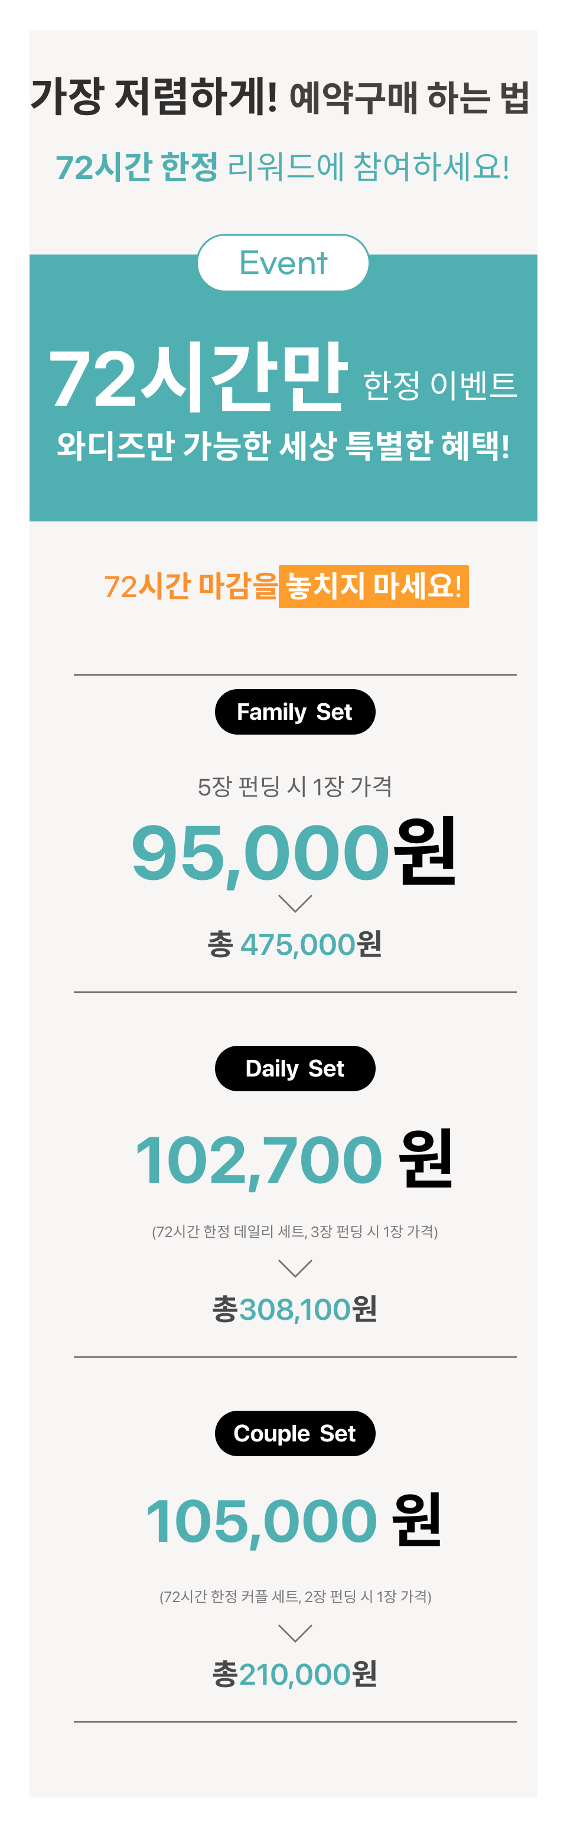Select the Daily Set label
The image size is (567, 1830).
[295, 1068]
